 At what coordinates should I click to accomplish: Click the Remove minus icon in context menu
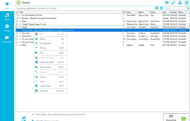[x=36, y=48]
